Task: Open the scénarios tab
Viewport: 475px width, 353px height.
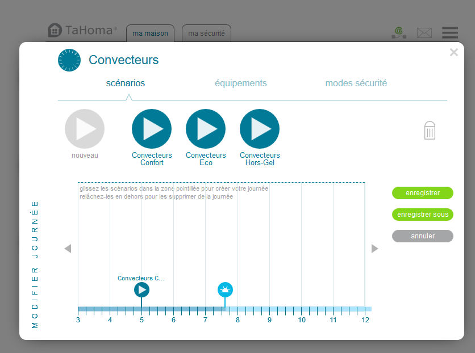Action: (x=126, y=83)
